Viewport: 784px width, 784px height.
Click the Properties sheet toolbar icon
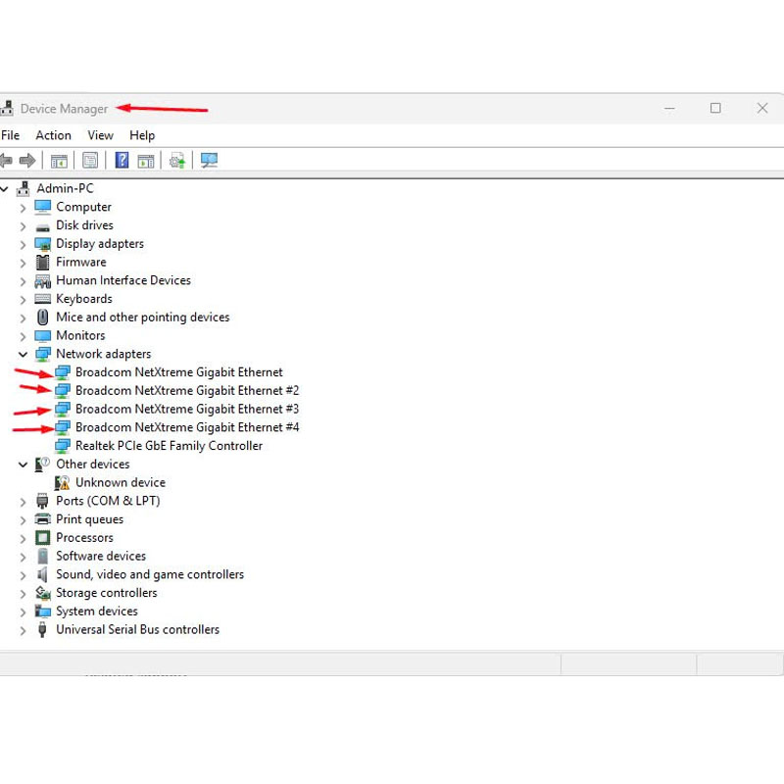[90, 161]
